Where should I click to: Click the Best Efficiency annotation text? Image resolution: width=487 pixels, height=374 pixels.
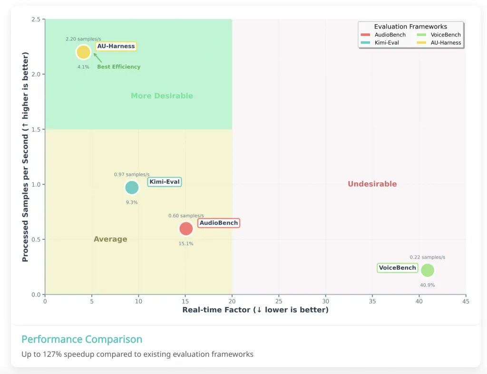point(119,67)
